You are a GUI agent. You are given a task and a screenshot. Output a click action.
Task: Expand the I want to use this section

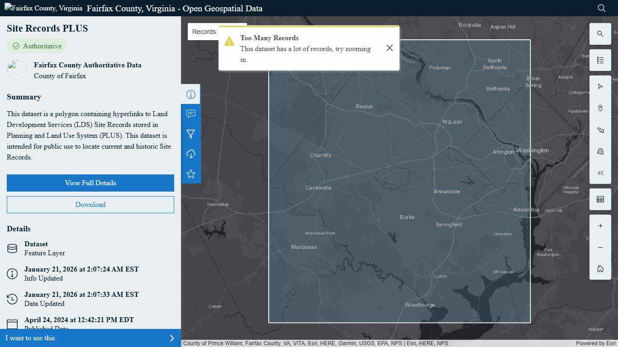[x=90, y=338]
